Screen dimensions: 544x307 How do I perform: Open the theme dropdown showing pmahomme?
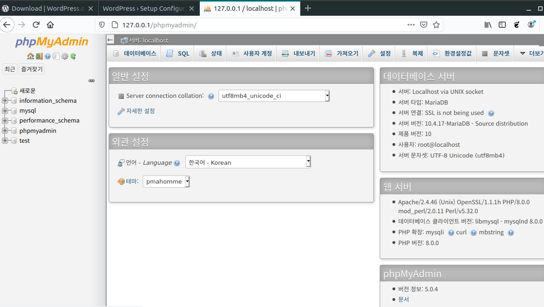(166, 181)
